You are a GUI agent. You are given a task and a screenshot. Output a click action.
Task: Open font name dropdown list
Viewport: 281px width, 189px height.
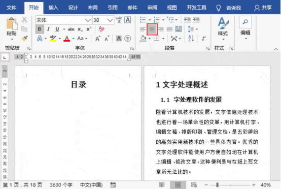[88, 20]
